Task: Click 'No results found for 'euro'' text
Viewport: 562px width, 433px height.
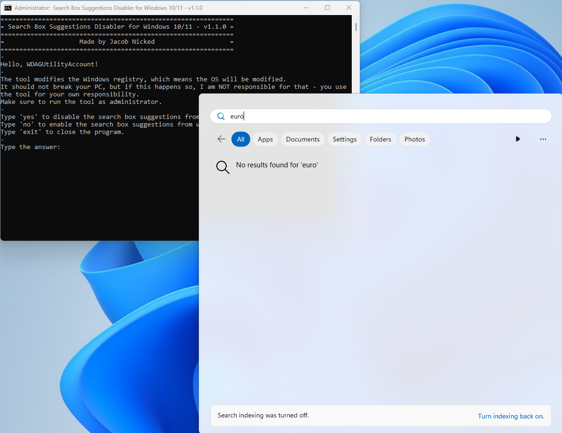Action: coord(277,165)
